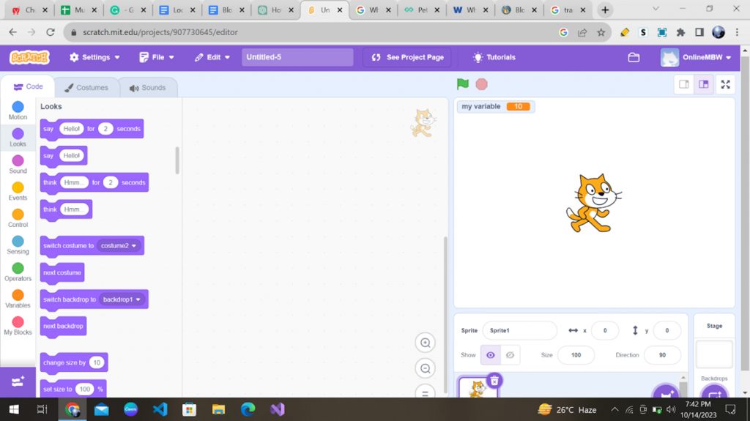Edit the sprite Size field
This screenshot has height=421, width=750.
point(576,355)
